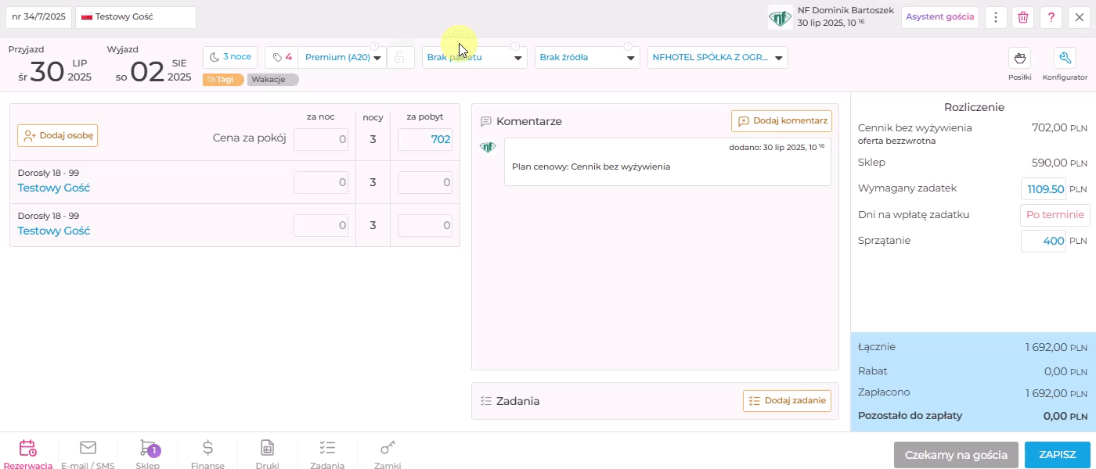Open help with the question mark icon

[1051, 17]
